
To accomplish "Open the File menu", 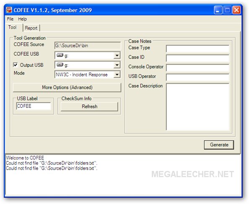I will [10, 19].
